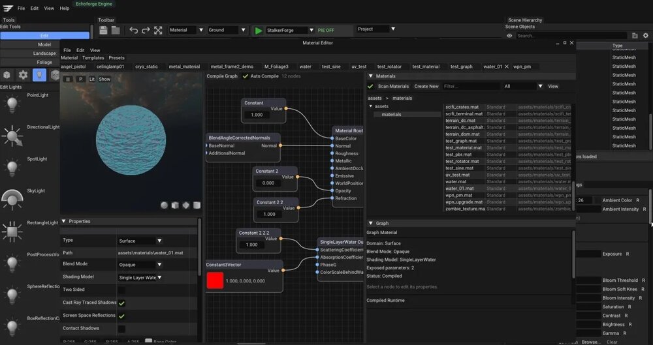
Task: Toggle the Auto Compile checkbox
Action: (x=246, y=76)
